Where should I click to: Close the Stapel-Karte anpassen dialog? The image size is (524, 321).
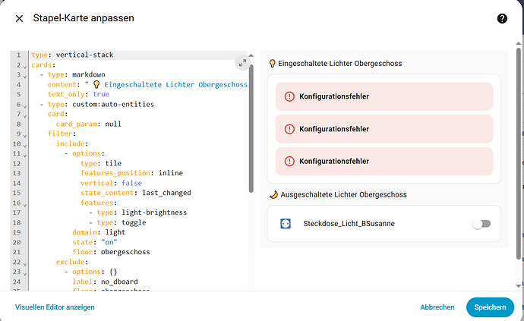coord(20,18)
